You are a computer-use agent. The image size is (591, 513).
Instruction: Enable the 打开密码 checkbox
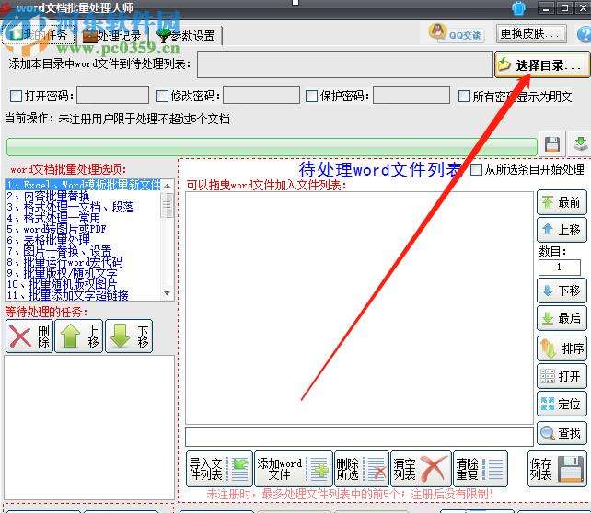(x=17, y=96)
